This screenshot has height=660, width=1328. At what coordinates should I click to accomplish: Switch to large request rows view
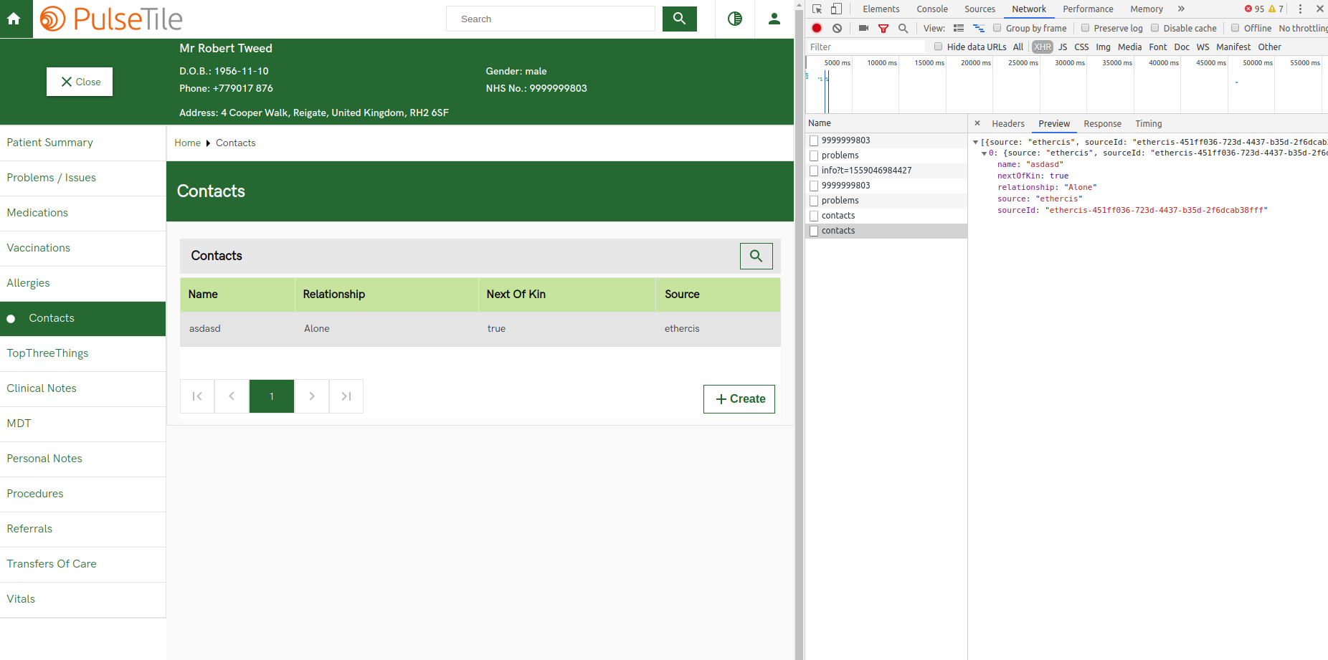[959, 28]
